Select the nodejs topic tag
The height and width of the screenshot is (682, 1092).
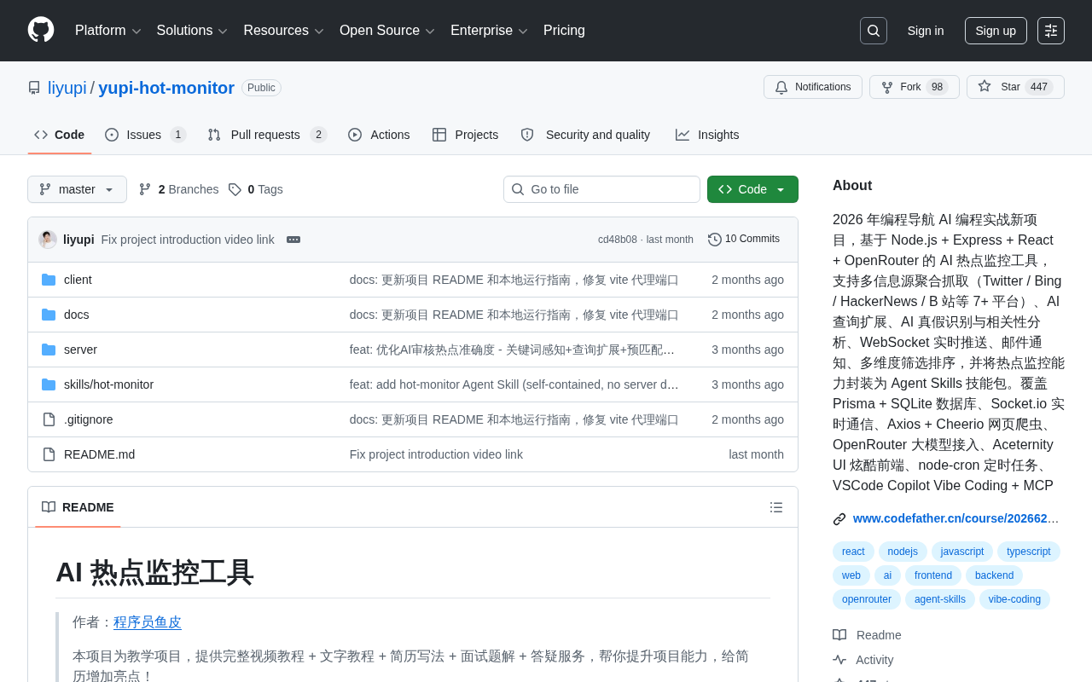(x=903, y=552)
